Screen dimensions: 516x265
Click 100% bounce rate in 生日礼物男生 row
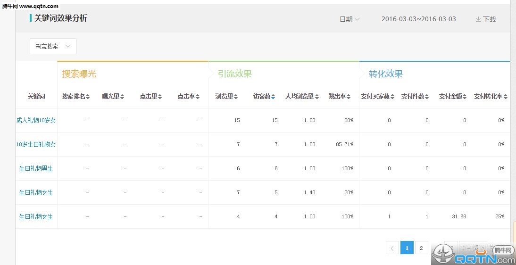[x=348, y=168]
